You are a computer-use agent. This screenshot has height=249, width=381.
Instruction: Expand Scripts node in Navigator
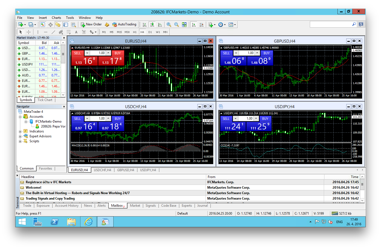(x=20, y=141)
